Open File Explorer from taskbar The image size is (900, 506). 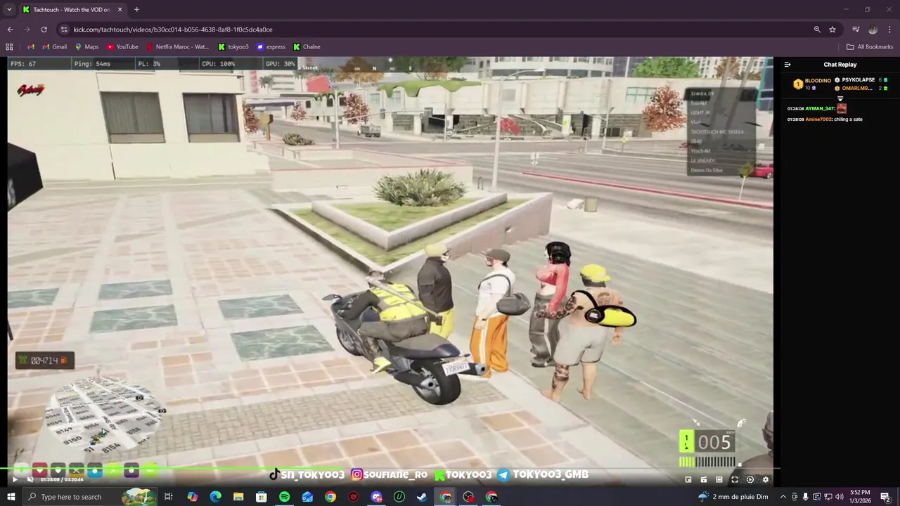tap(238, 497)
